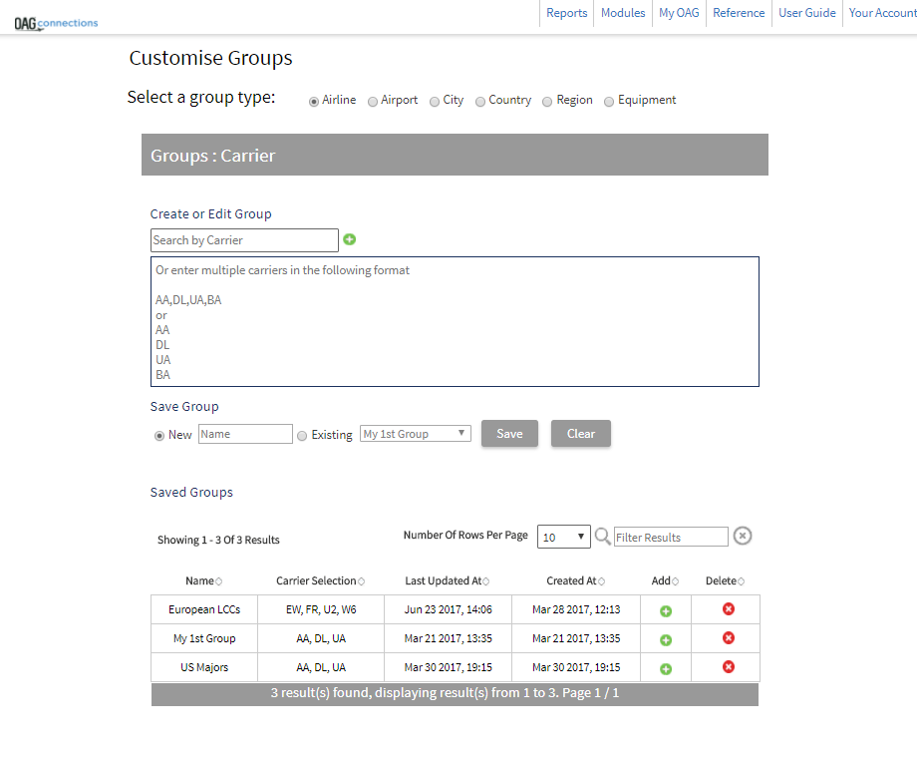The width and height of the screenshot is (917, 759).
Task: Delete the European LCCs group
Action: click(x=728, y=609)
